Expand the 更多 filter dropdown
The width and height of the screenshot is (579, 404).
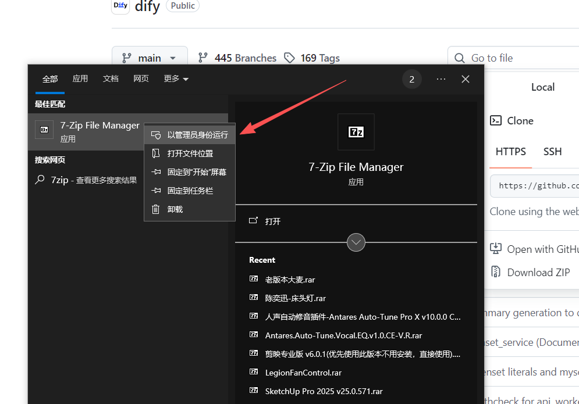(x=176, y=78)
